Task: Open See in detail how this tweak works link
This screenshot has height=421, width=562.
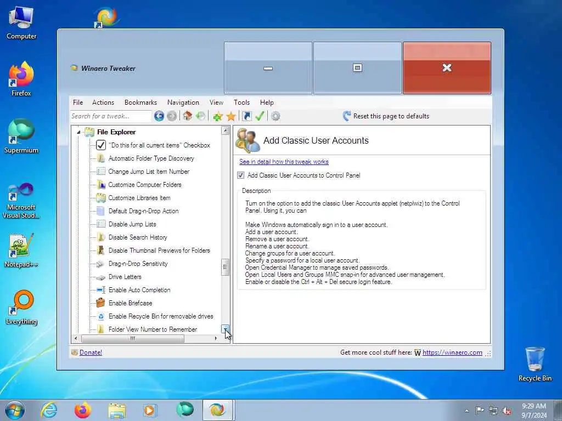Action: (284, 162)
